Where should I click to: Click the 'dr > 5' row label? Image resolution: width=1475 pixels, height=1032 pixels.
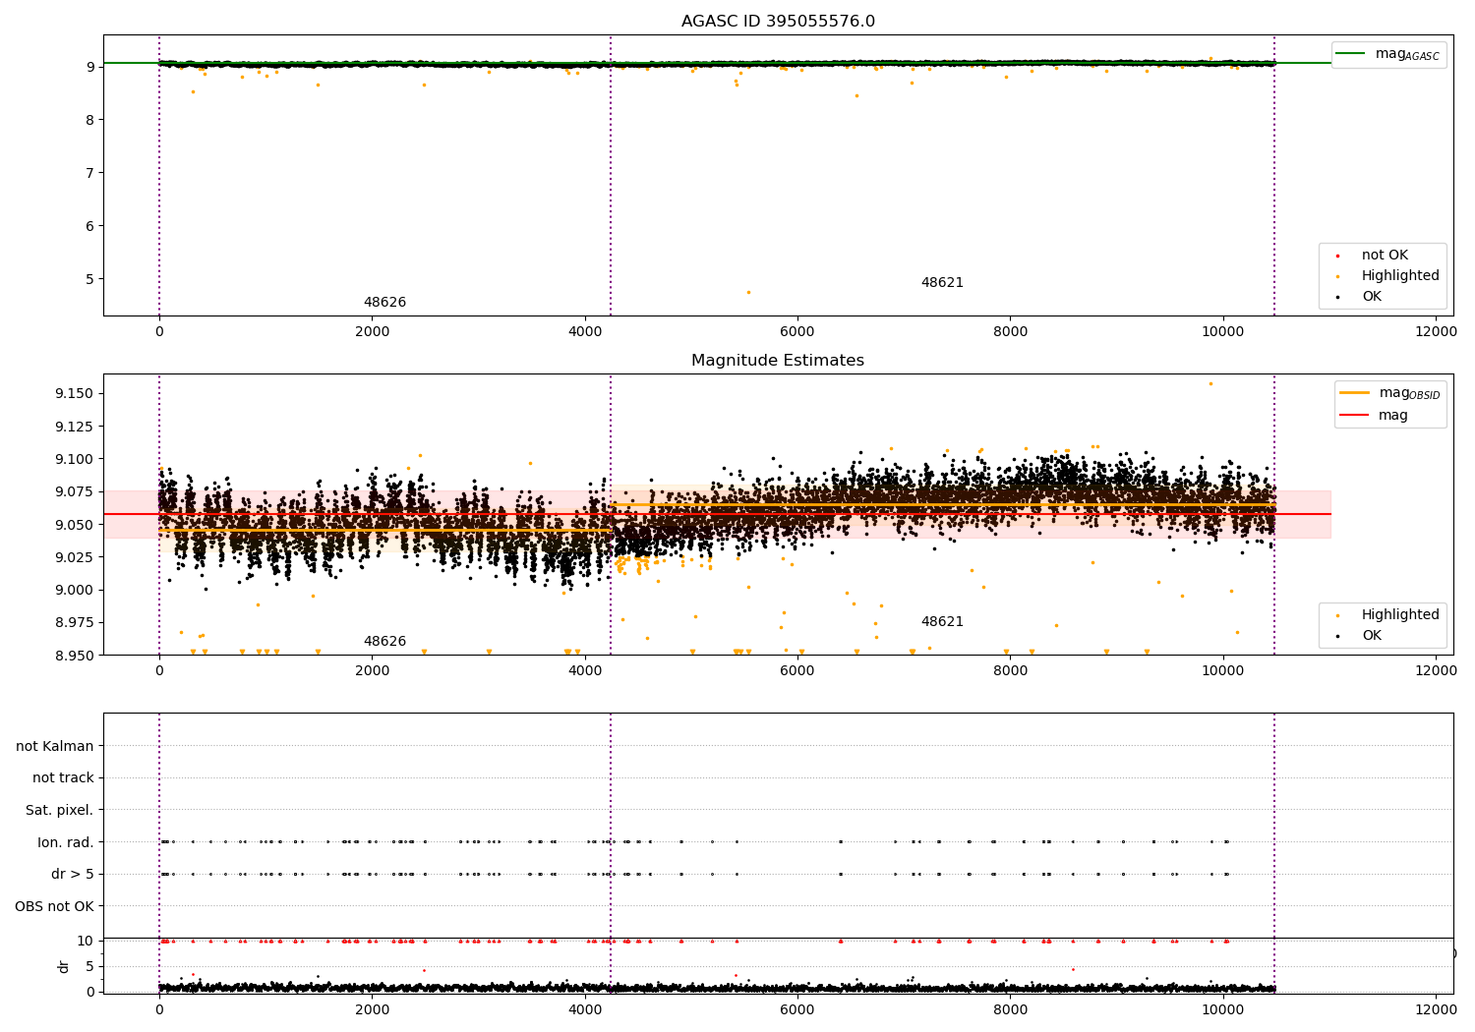pos(73,874)
